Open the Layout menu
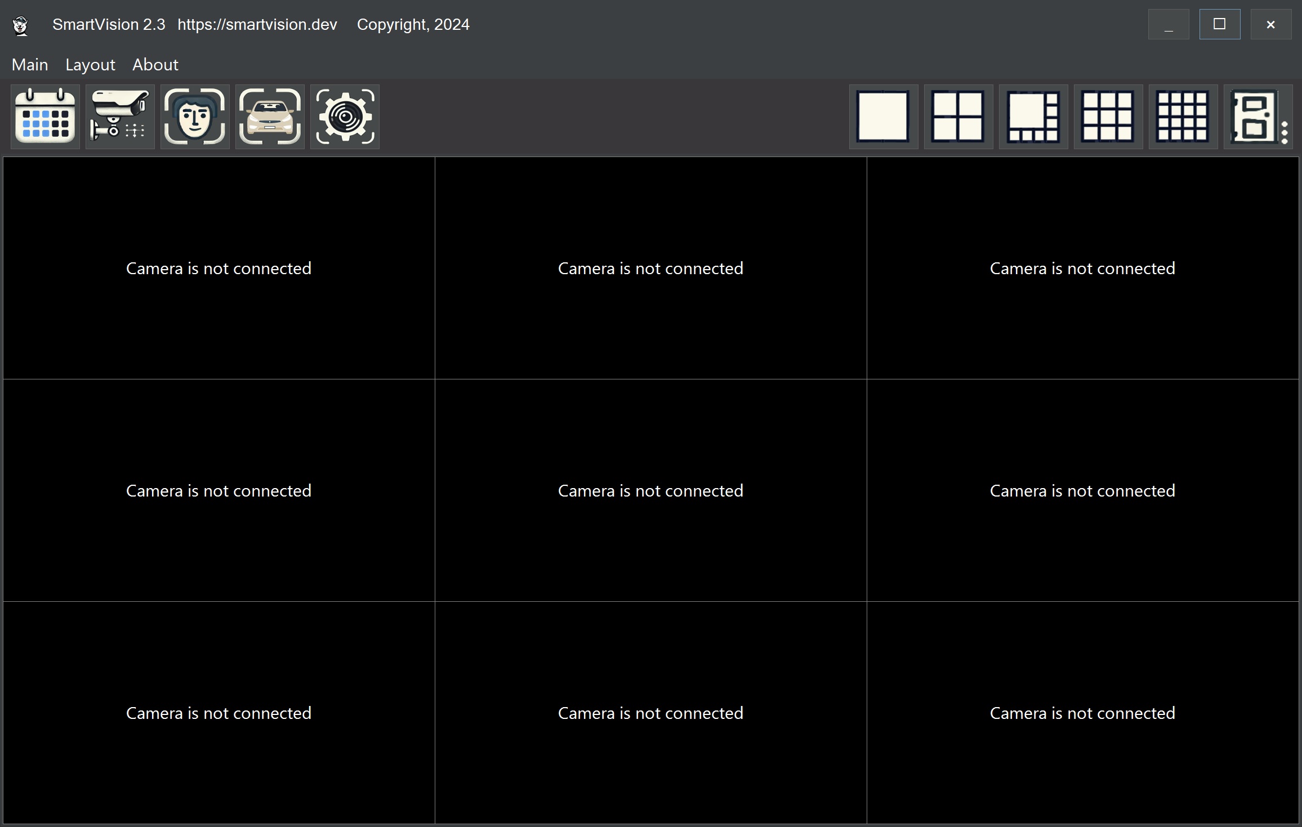Image resolution: width=1302 pixels, height=827 pixels. click(90, 65)
